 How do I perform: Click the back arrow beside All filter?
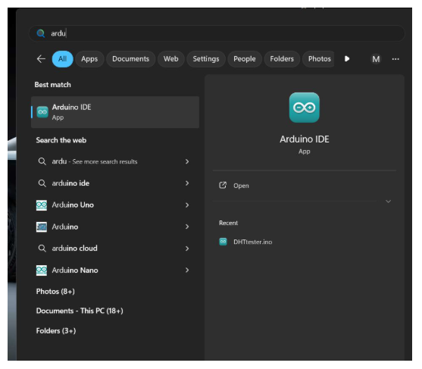point(41,58)
